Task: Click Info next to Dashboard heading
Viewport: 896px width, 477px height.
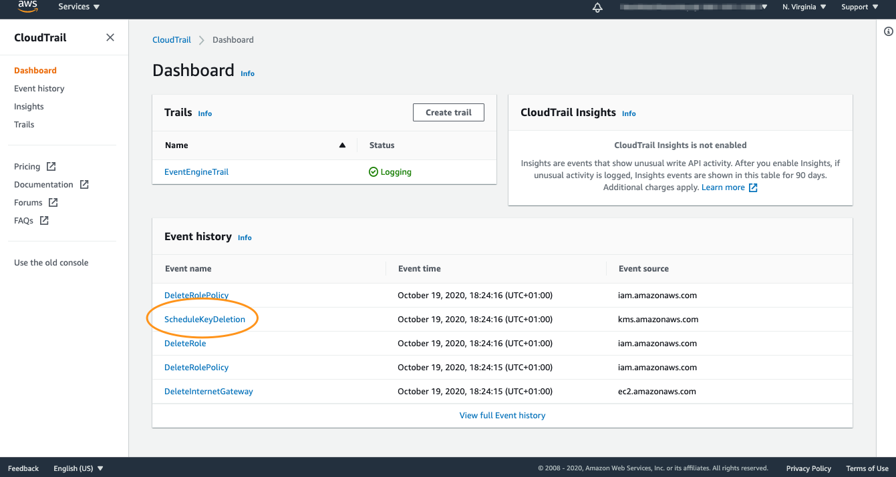Action: pyautogui.click(x=248, y=73)
